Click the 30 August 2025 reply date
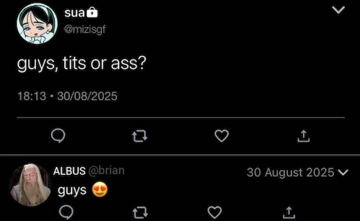Viewport: 360px width, 221px height. point(290,172)
